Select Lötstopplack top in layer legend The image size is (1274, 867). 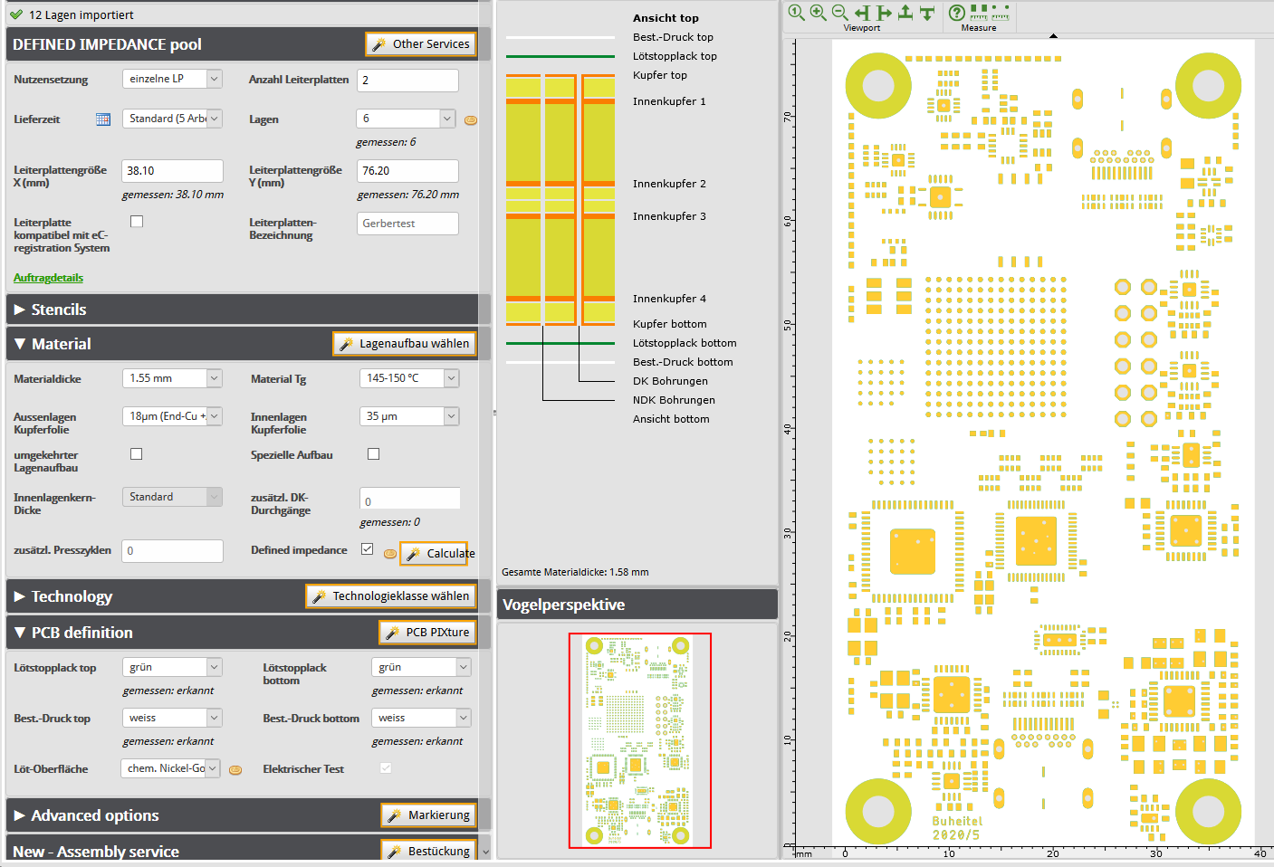675,56
